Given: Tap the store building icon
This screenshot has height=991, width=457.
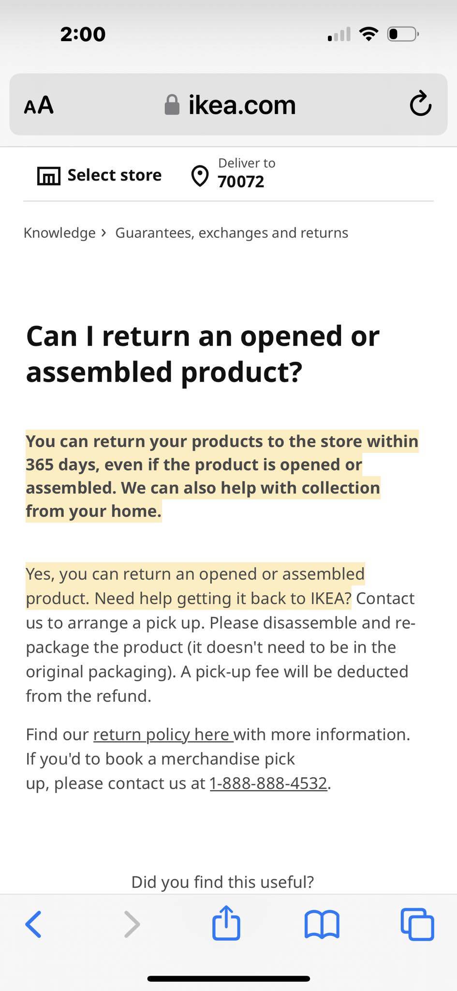Looking at the screenshot, I should click(x=49, y=176).
